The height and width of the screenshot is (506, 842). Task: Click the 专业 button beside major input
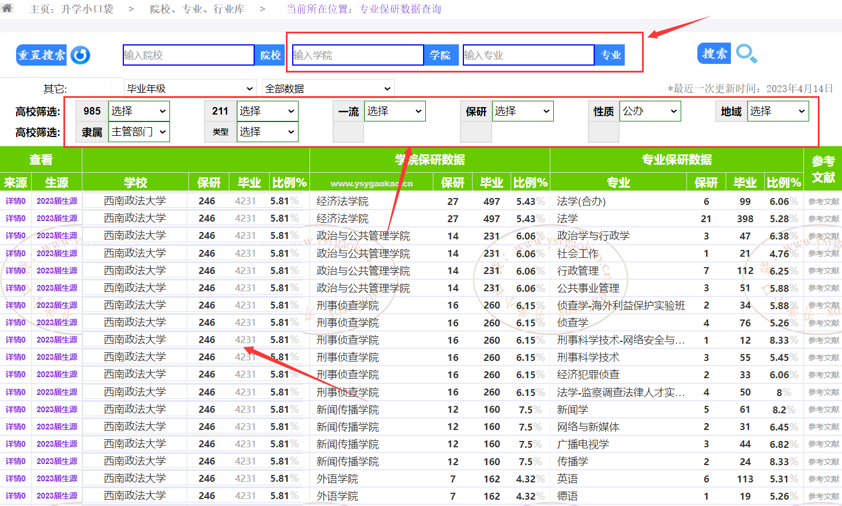[610, 55]
